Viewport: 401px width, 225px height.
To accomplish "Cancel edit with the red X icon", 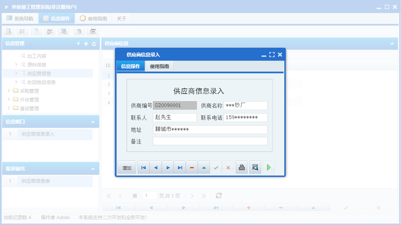I will (228, 167).
